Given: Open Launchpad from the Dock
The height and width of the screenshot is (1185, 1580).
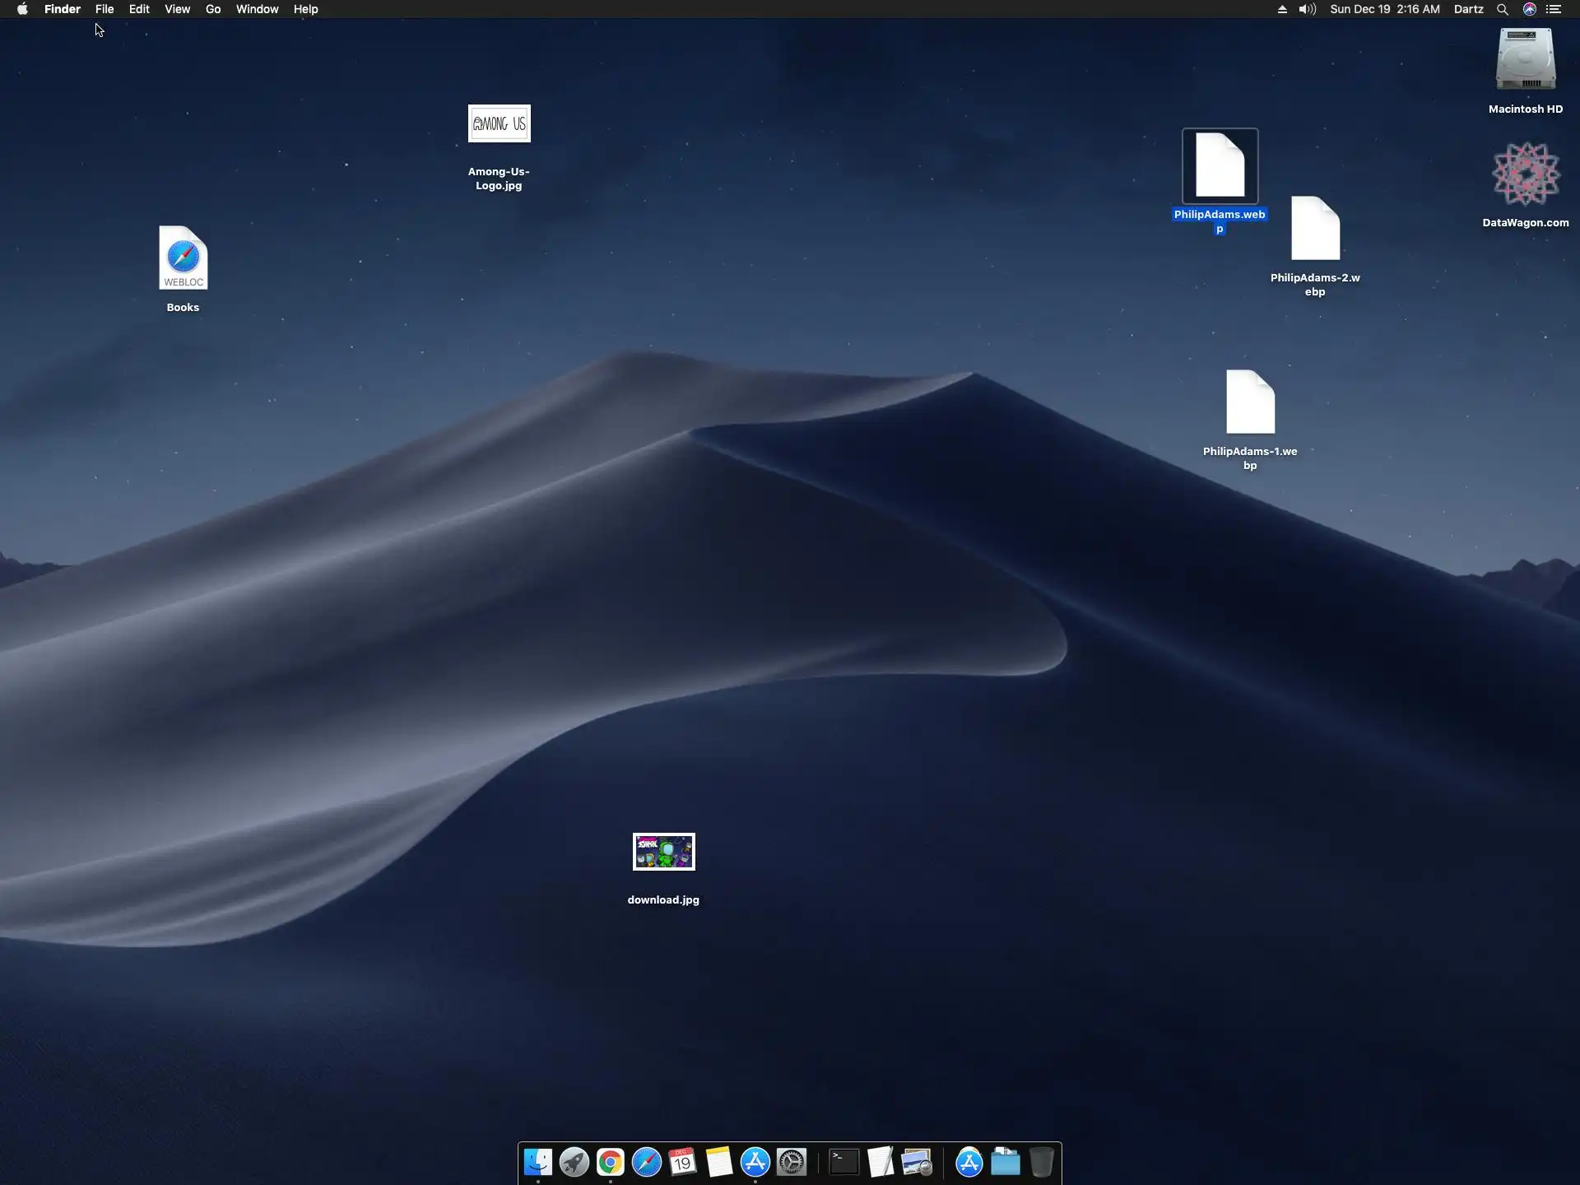Looking at the screenshot, I should point(574,1162).
